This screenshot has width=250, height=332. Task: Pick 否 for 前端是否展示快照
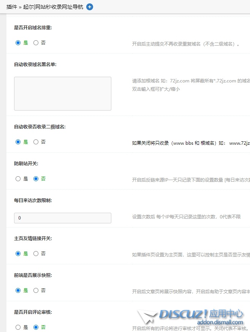(x=36, y=290)
